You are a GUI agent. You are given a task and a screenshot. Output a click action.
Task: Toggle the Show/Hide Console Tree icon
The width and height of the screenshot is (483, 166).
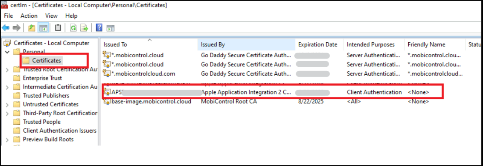(x=43, y=28)
